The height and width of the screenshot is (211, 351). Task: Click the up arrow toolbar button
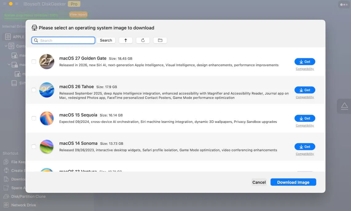coord(126,40)
